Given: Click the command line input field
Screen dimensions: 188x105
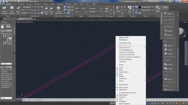Looking at the screenshot, I should coord(69,100).
